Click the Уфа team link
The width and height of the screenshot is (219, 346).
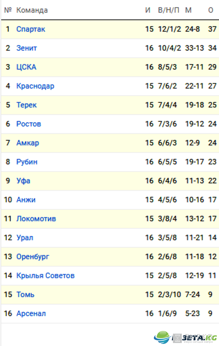[23, 181]
